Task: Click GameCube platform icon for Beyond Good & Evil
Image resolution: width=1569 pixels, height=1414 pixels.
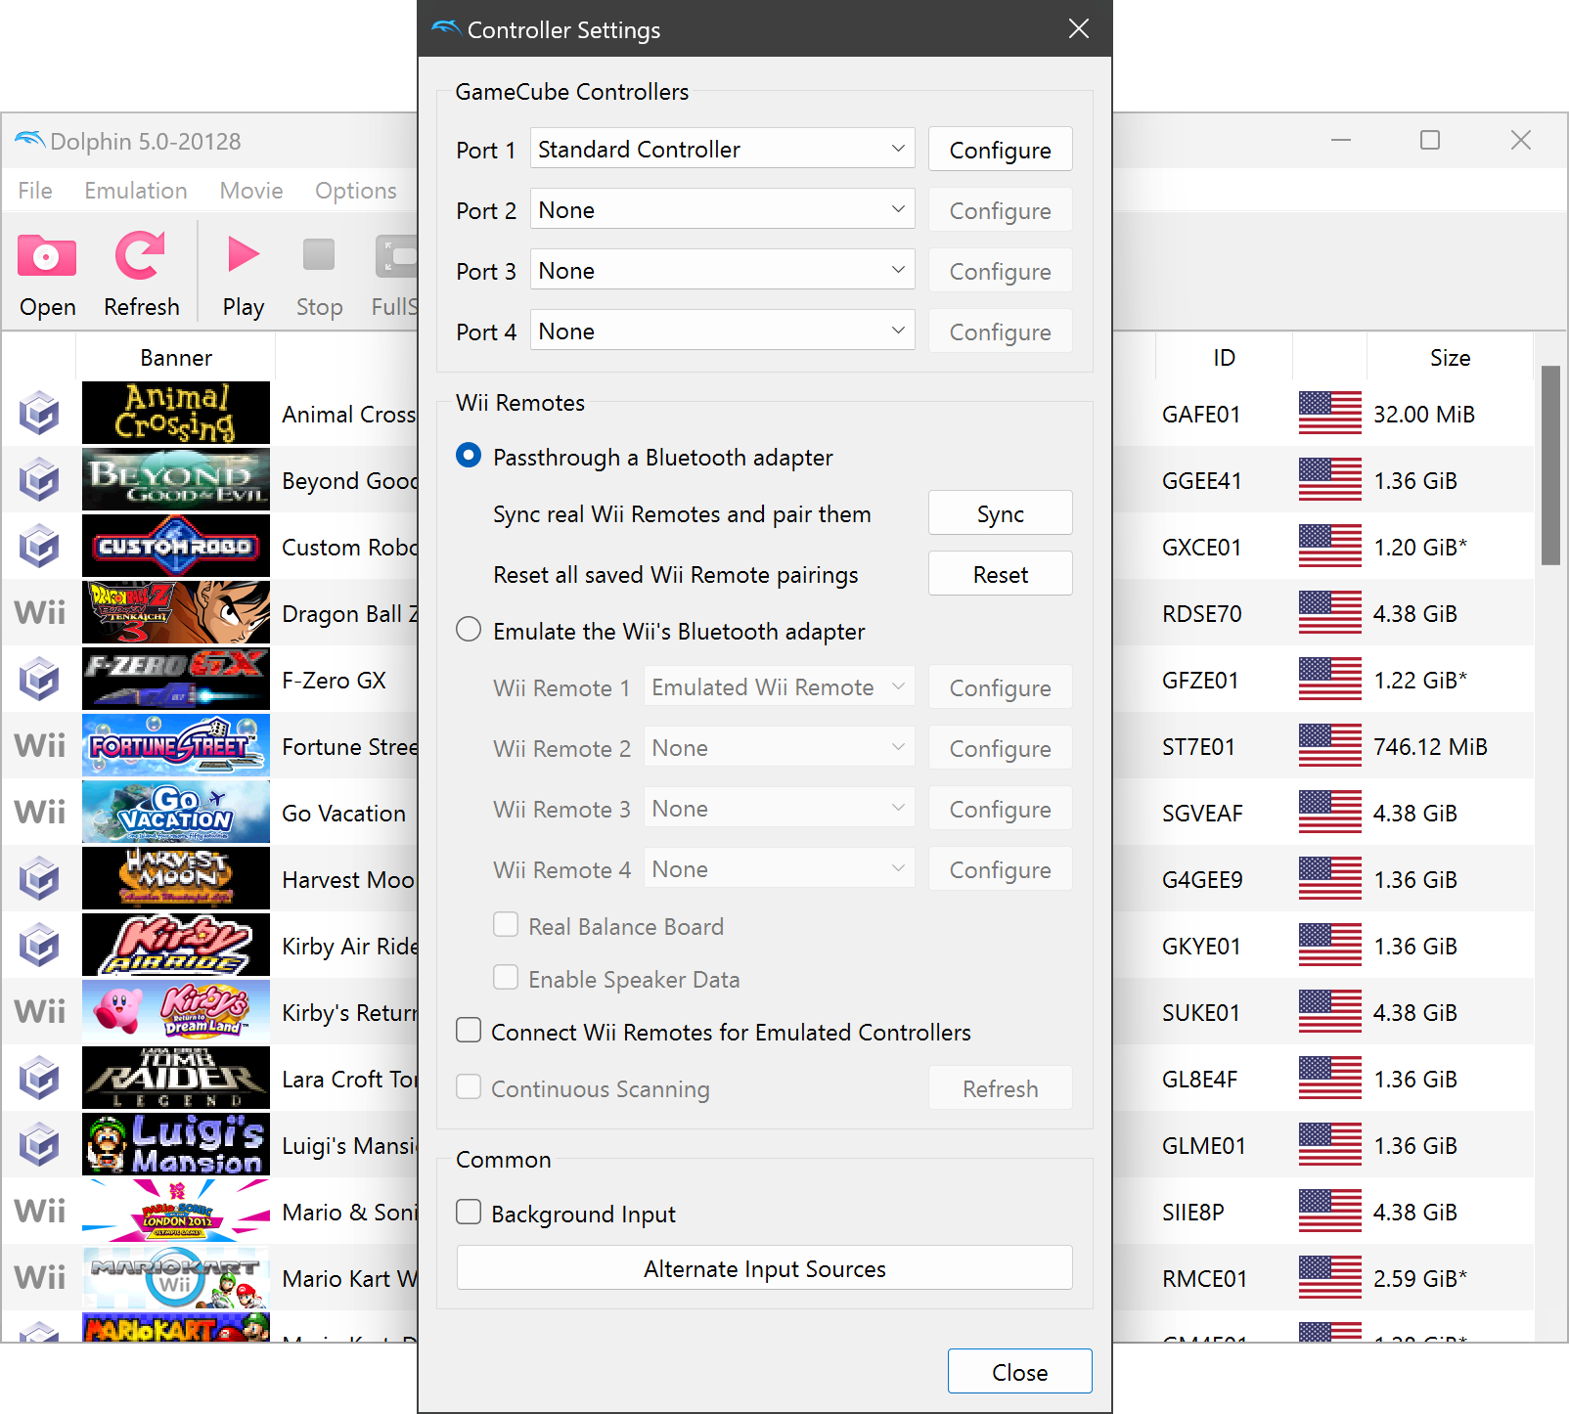Action: pyautogui.click(x=40, y=480)
